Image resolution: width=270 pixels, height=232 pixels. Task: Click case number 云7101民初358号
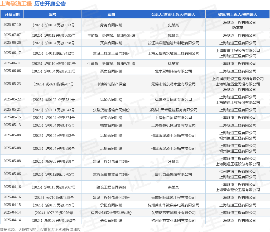[x=54, y=197]
